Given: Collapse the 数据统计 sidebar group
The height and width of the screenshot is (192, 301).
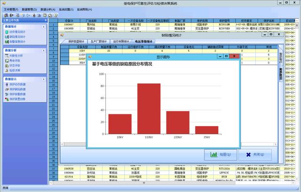Looking at the screenshot, I should click(x=44, y=27).
